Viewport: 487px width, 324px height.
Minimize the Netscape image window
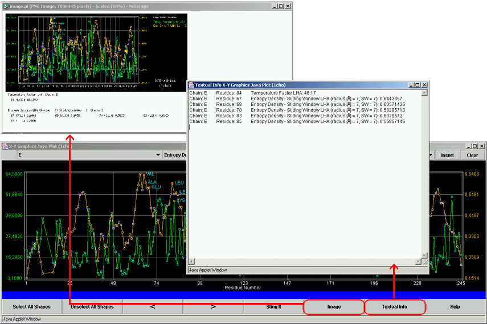point(274,6)
